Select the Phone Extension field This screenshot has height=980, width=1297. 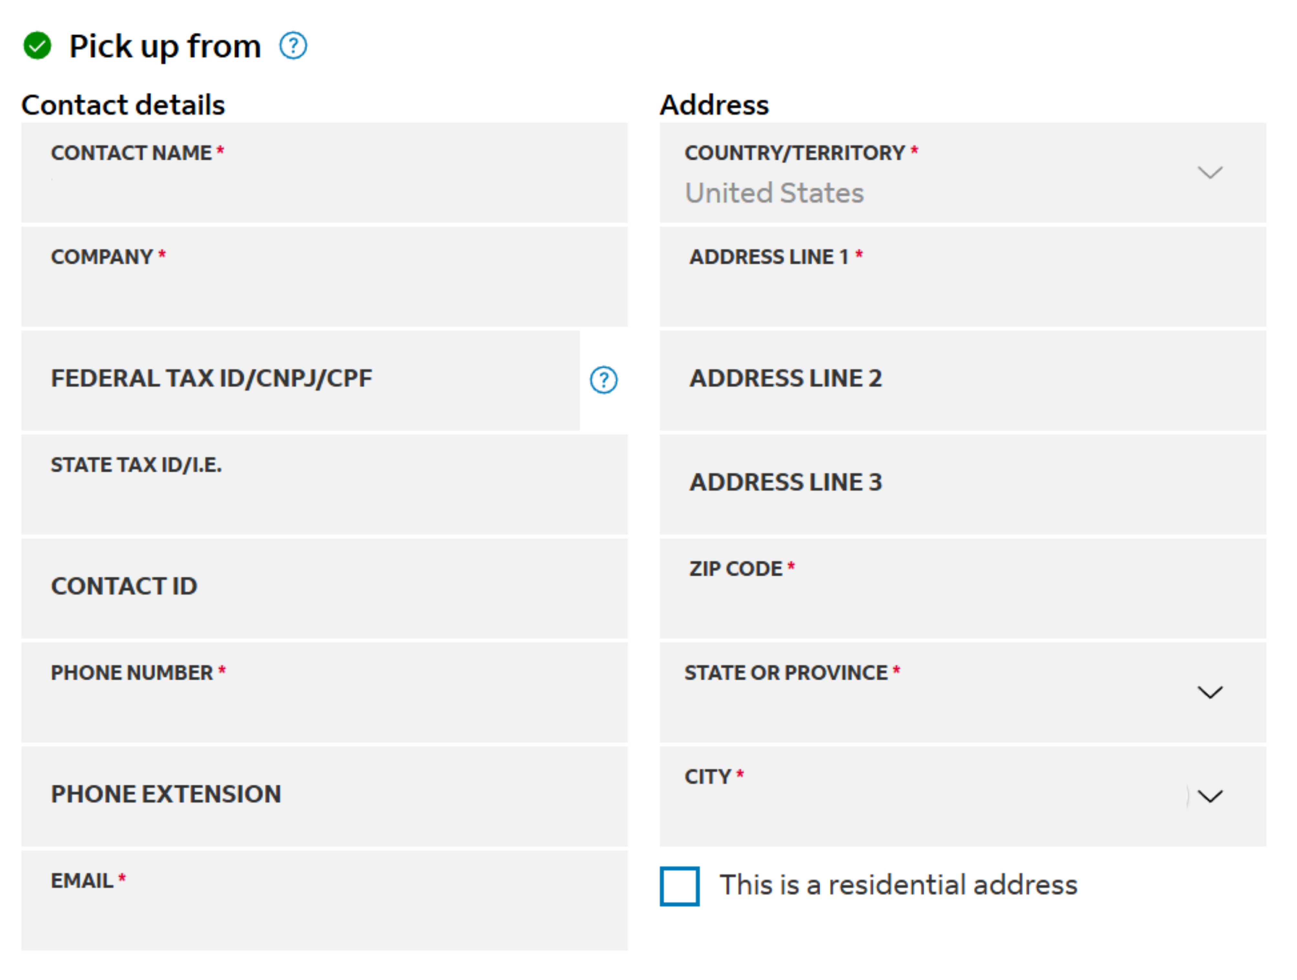[324, 796]
